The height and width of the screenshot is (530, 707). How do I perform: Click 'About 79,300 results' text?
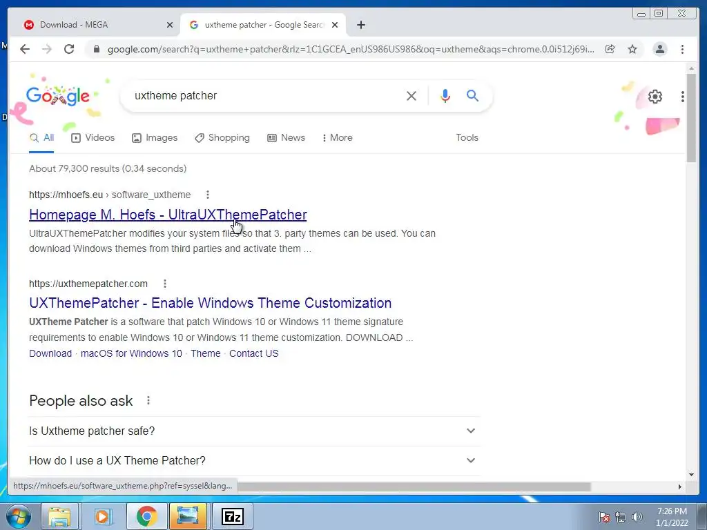tap(75, 168)
